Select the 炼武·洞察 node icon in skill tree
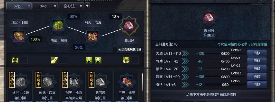 [x=19, y=36]
